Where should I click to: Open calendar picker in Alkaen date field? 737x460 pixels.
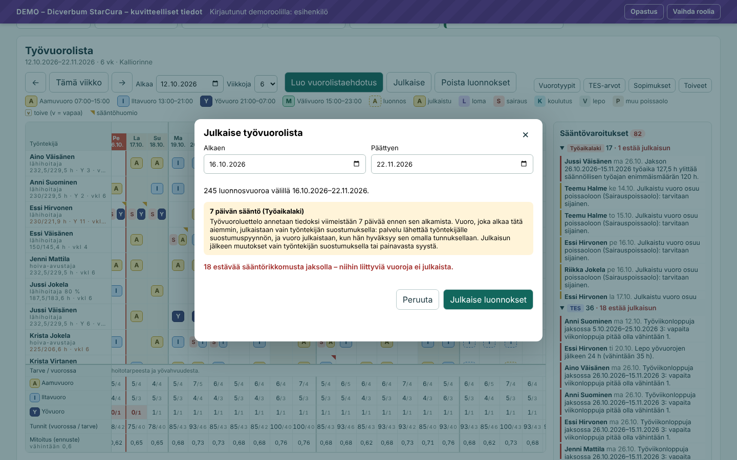[356, 164]
